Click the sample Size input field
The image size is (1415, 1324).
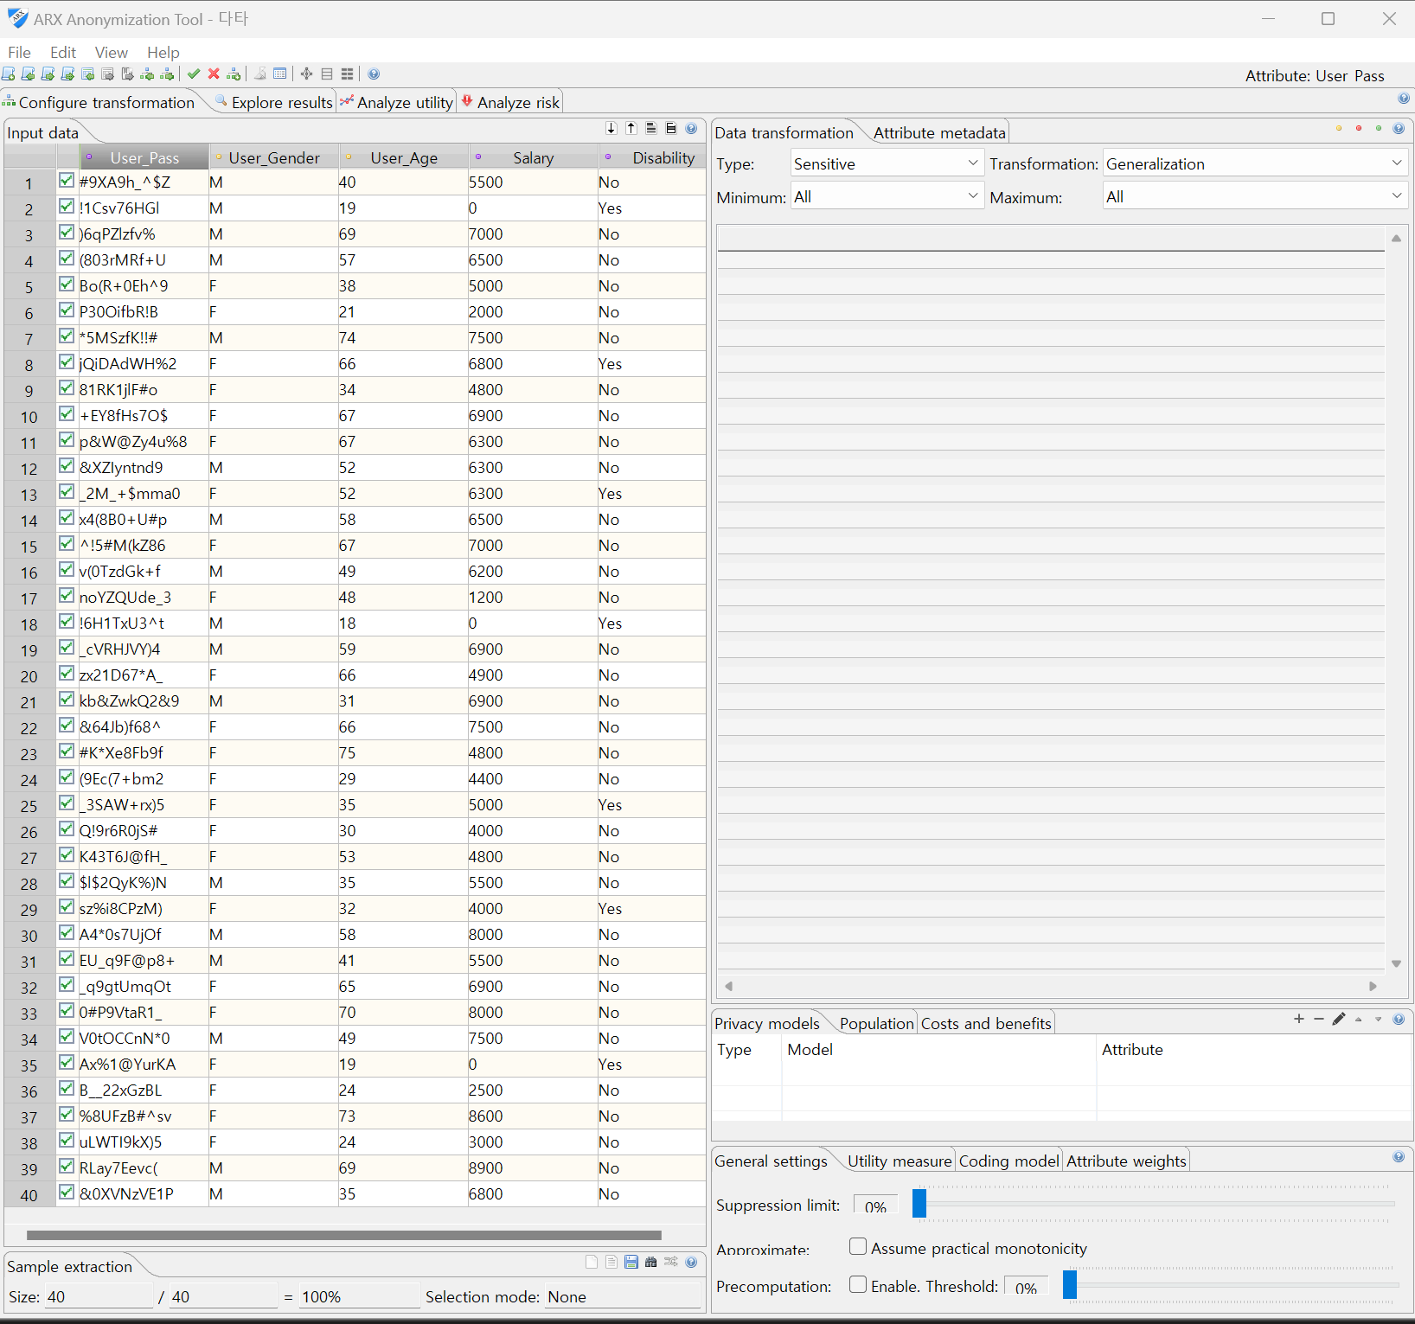(99, 1296)
